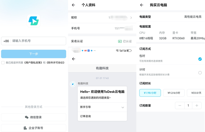Viewport: 205px width, 132px height.
Task: Click the 订阅时长 heading
Action: tap(145, 83)
